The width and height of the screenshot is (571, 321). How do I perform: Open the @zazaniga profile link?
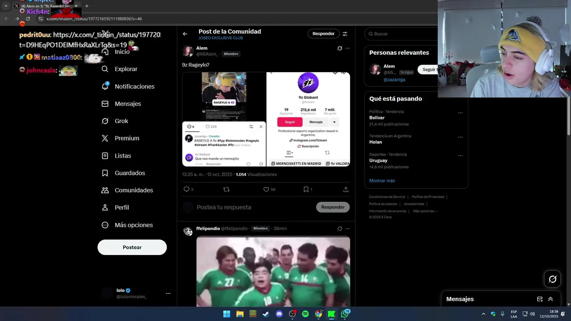[x=394, y=80]
